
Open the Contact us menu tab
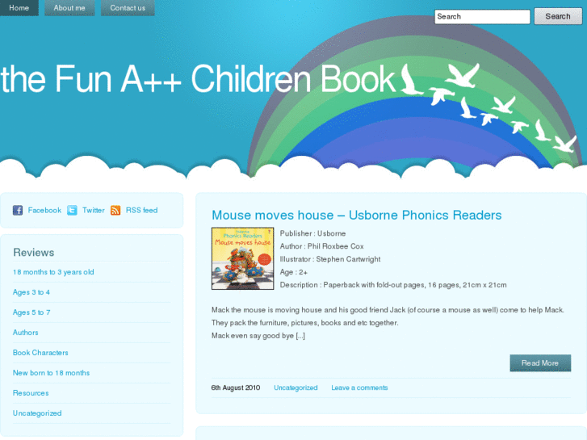click(x=128, y=7)
